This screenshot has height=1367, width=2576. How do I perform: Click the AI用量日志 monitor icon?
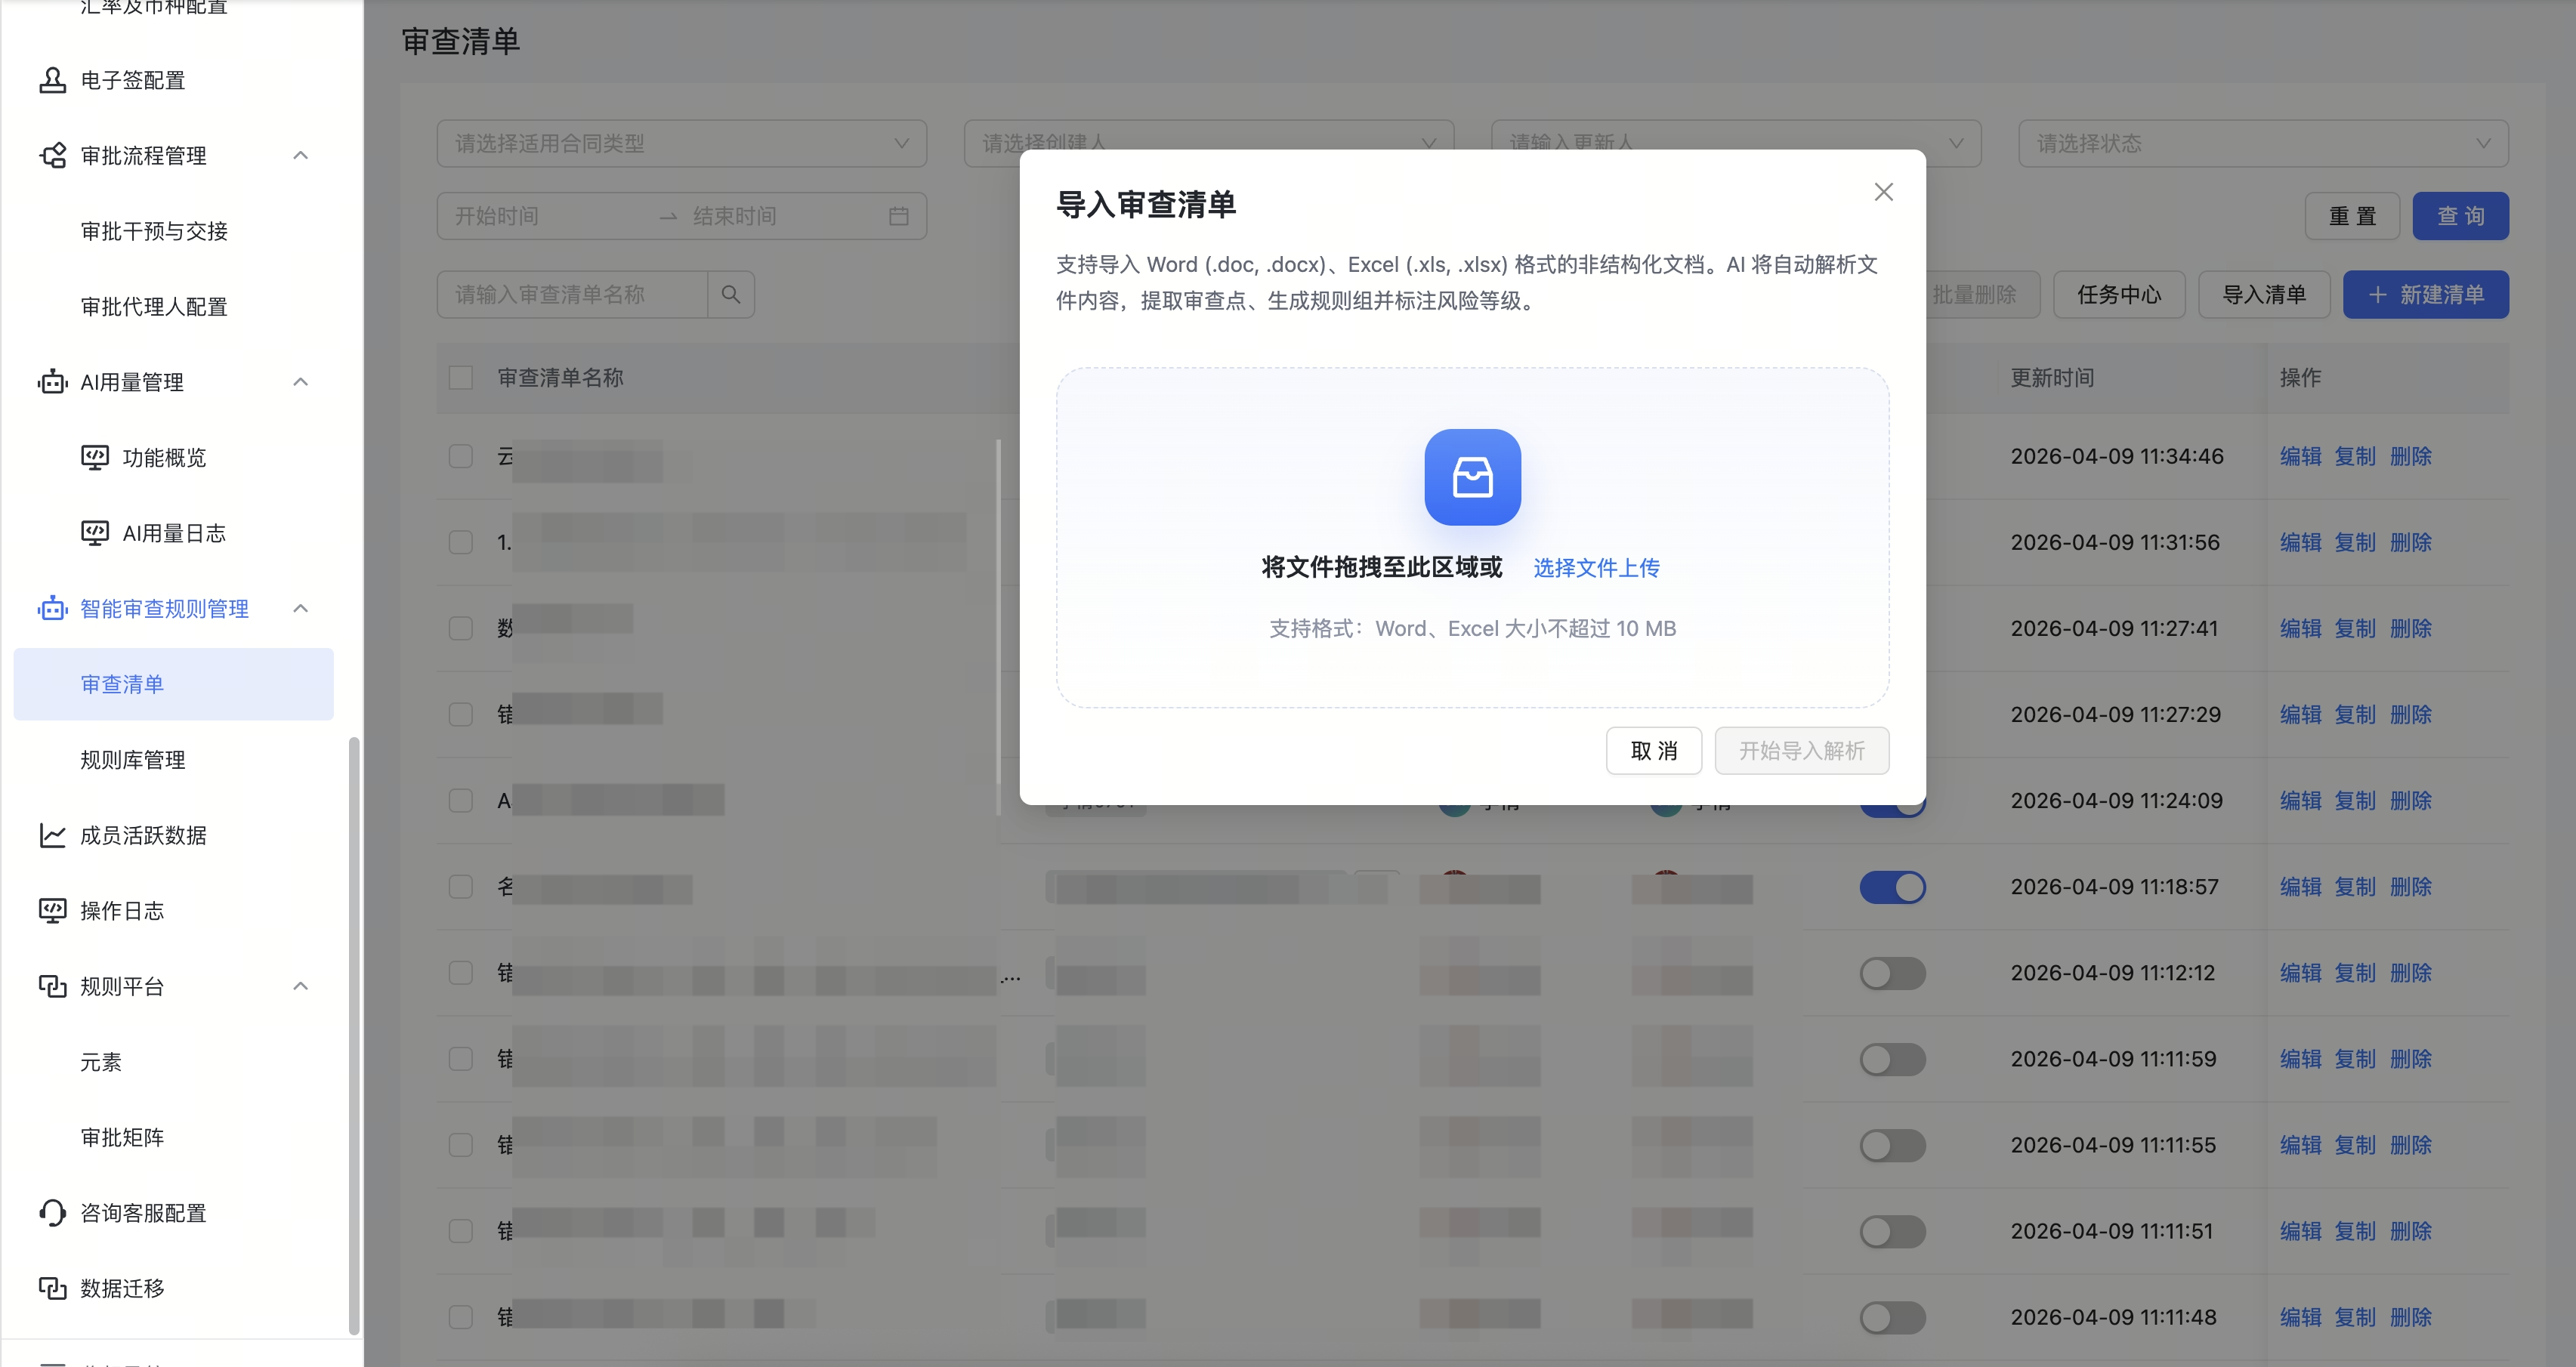(x=95, y=533)
